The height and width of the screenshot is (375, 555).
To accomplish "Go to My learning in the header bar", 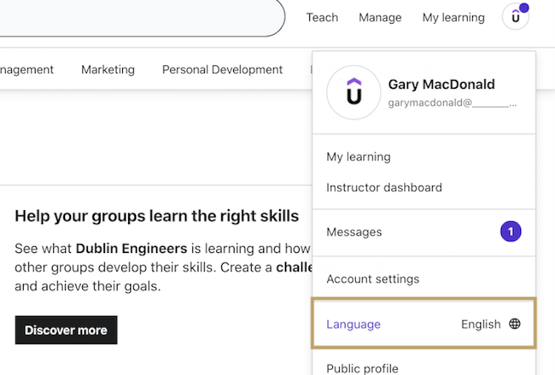I will (453, 18).
